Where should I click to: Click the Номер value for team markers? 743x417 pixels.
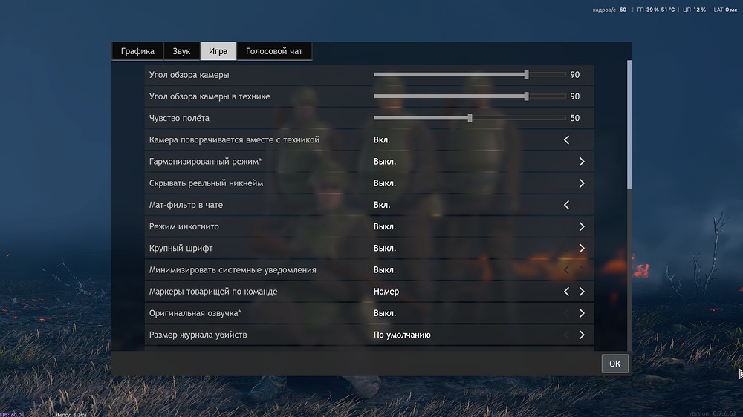(386, 292)
